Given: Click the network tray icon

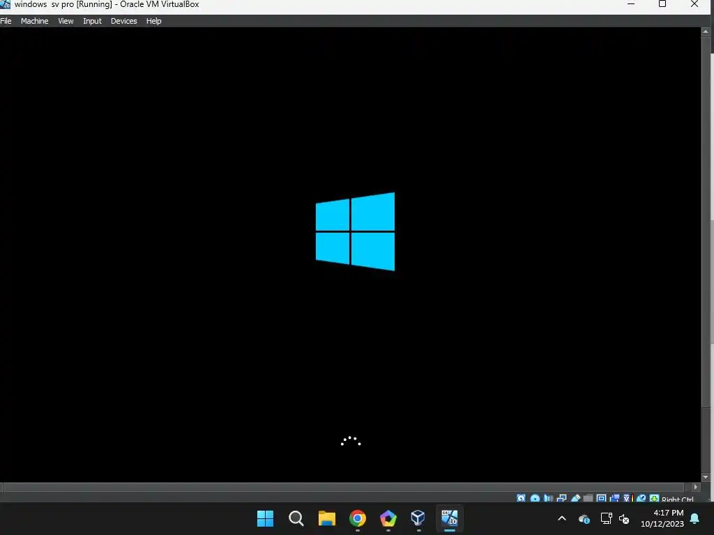Looking at the screenshot, I should (x=606, y=518).
